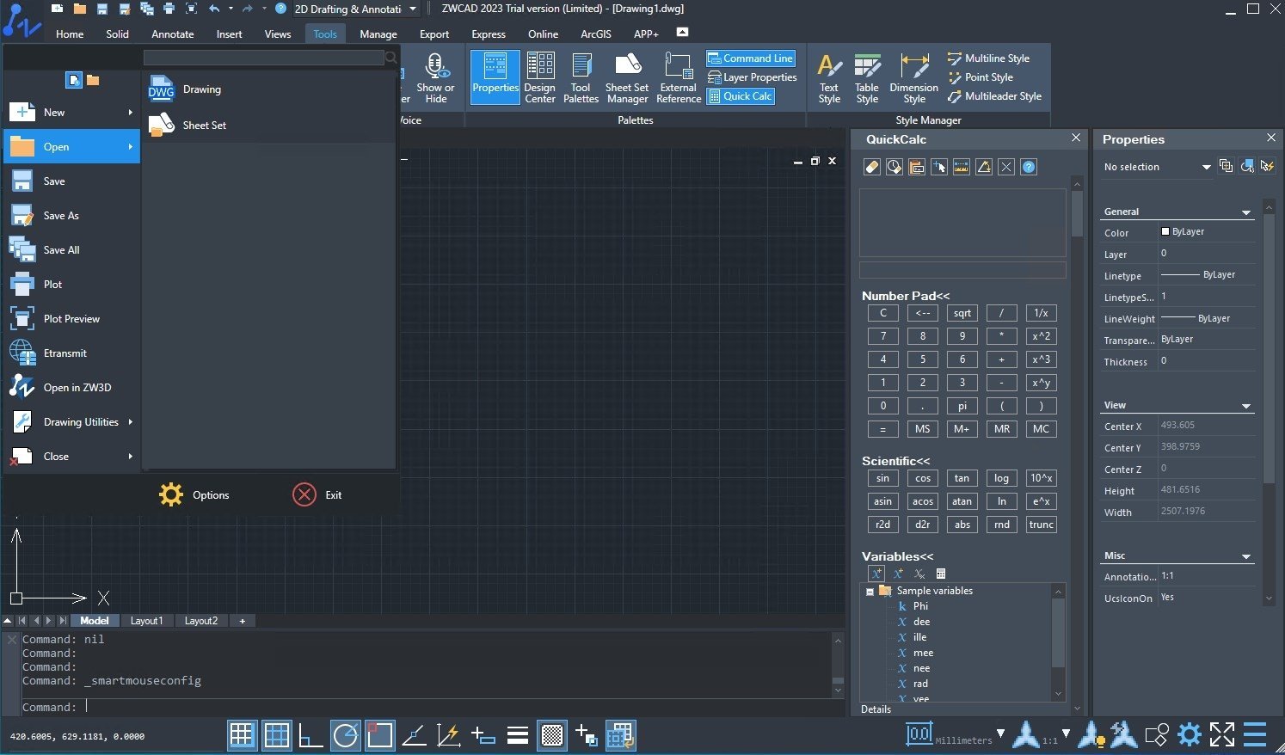Image resolution: width=1285 pixels, height=755 pixels.
Task: Toggle Object Snap in status bar
Action: point(379,735)
